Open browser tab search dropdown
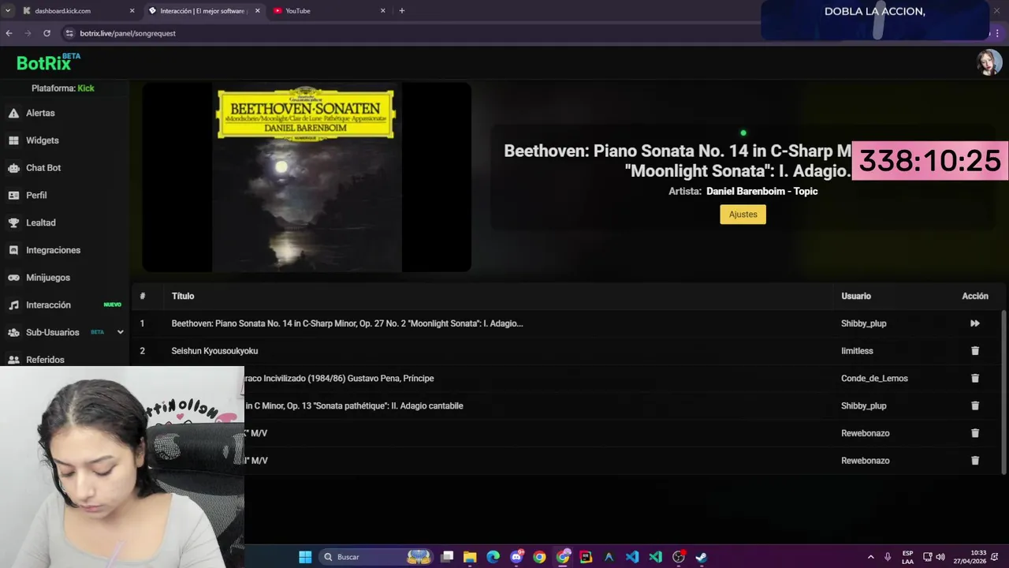The height and width of the screenshot is (568, 1009). coord(8,11)
